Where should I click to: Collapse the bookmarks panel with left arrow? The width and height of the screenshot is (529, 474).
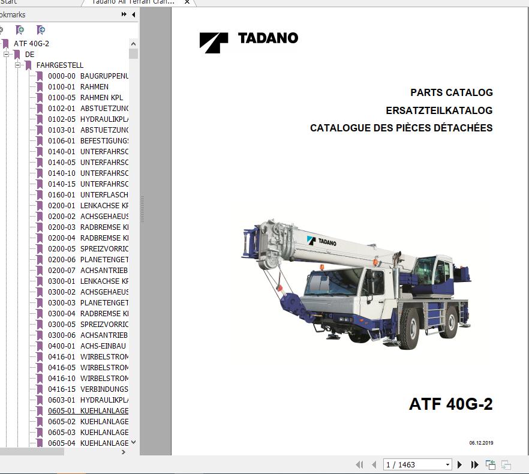pos(134,14)
